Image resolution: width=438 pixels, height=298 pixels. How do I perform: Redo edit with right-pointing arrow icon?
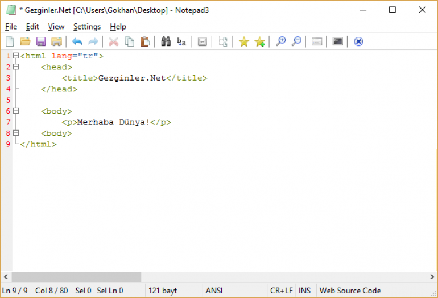93,41
